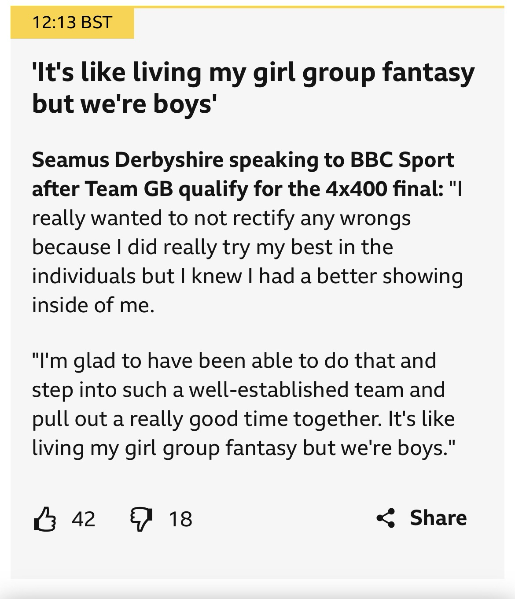Click the 12:13 BST timestamp badge
Screen dimensions: 515x599
tap(72, 22)
